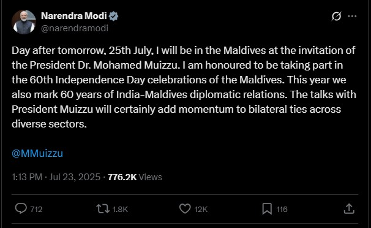Click the 12K likes count

(x=201, y=209)
